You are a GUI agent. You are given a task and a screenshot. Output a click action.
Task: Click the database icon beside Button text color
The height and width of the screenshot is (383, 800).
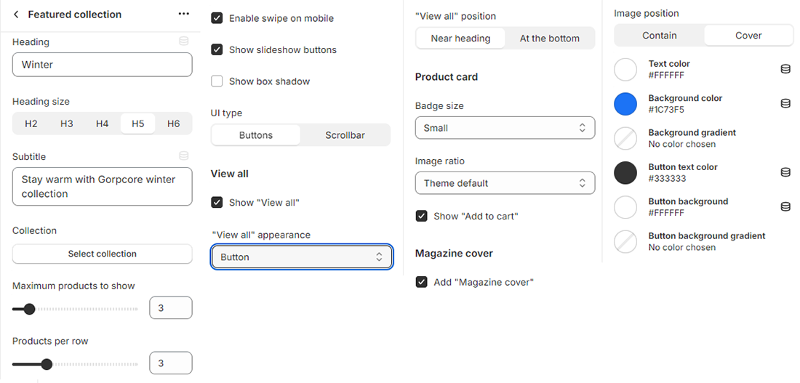pyautogui.click(x=785, y=172)
